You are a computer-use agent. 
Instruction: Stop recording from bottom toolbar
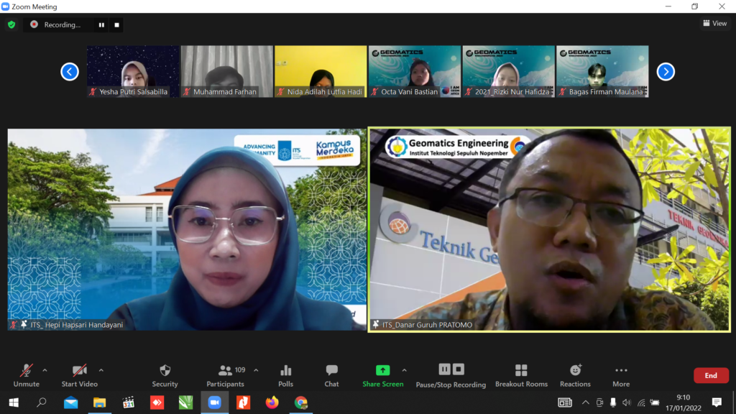point(459,369)
